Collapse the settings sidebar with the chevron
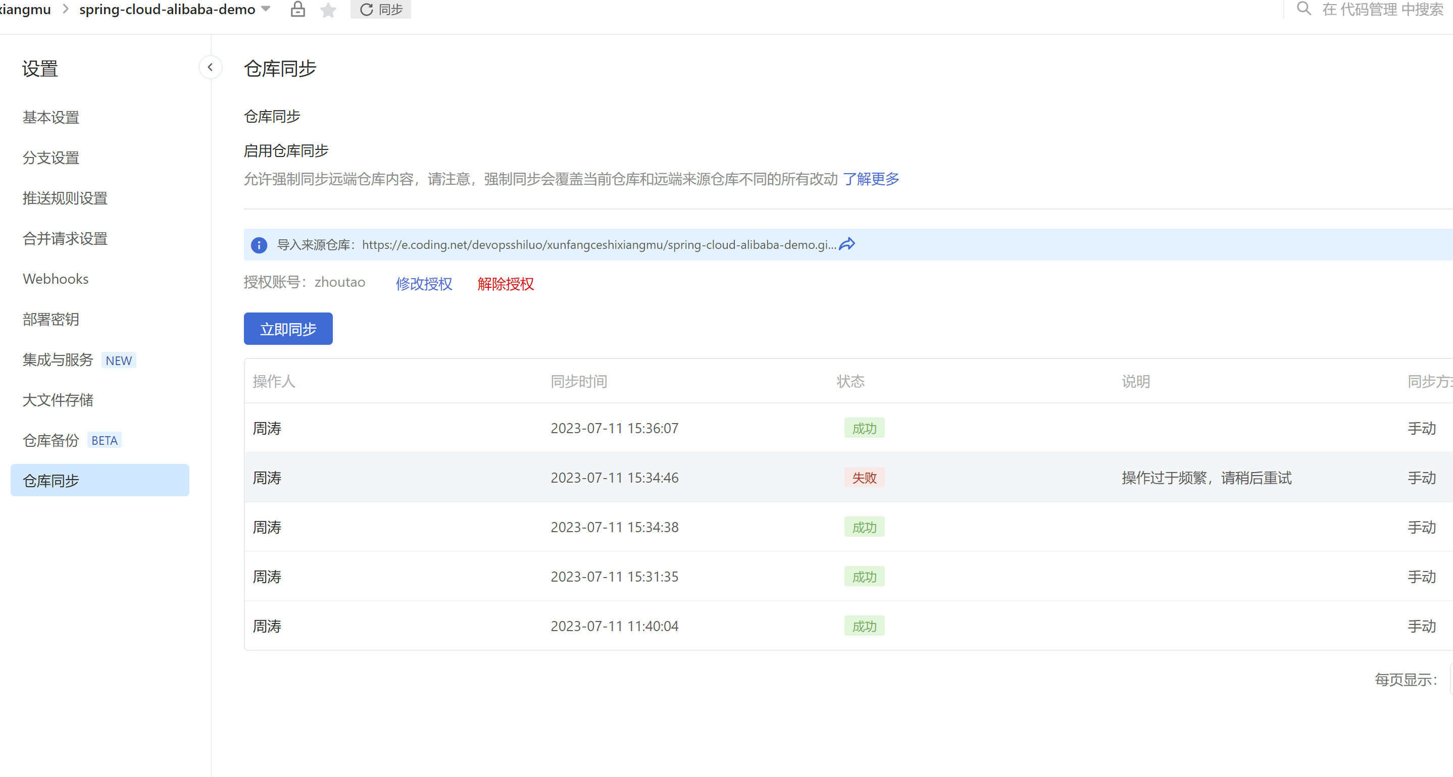Screen dimensions: 1453x777 point(211,68)
